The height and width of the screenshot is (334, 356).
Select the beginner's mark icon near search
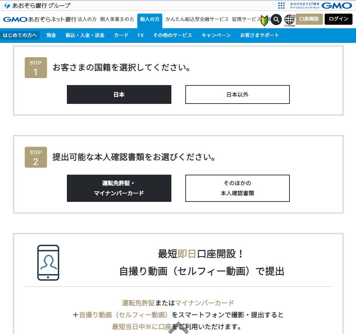click(x=265, y=20)
